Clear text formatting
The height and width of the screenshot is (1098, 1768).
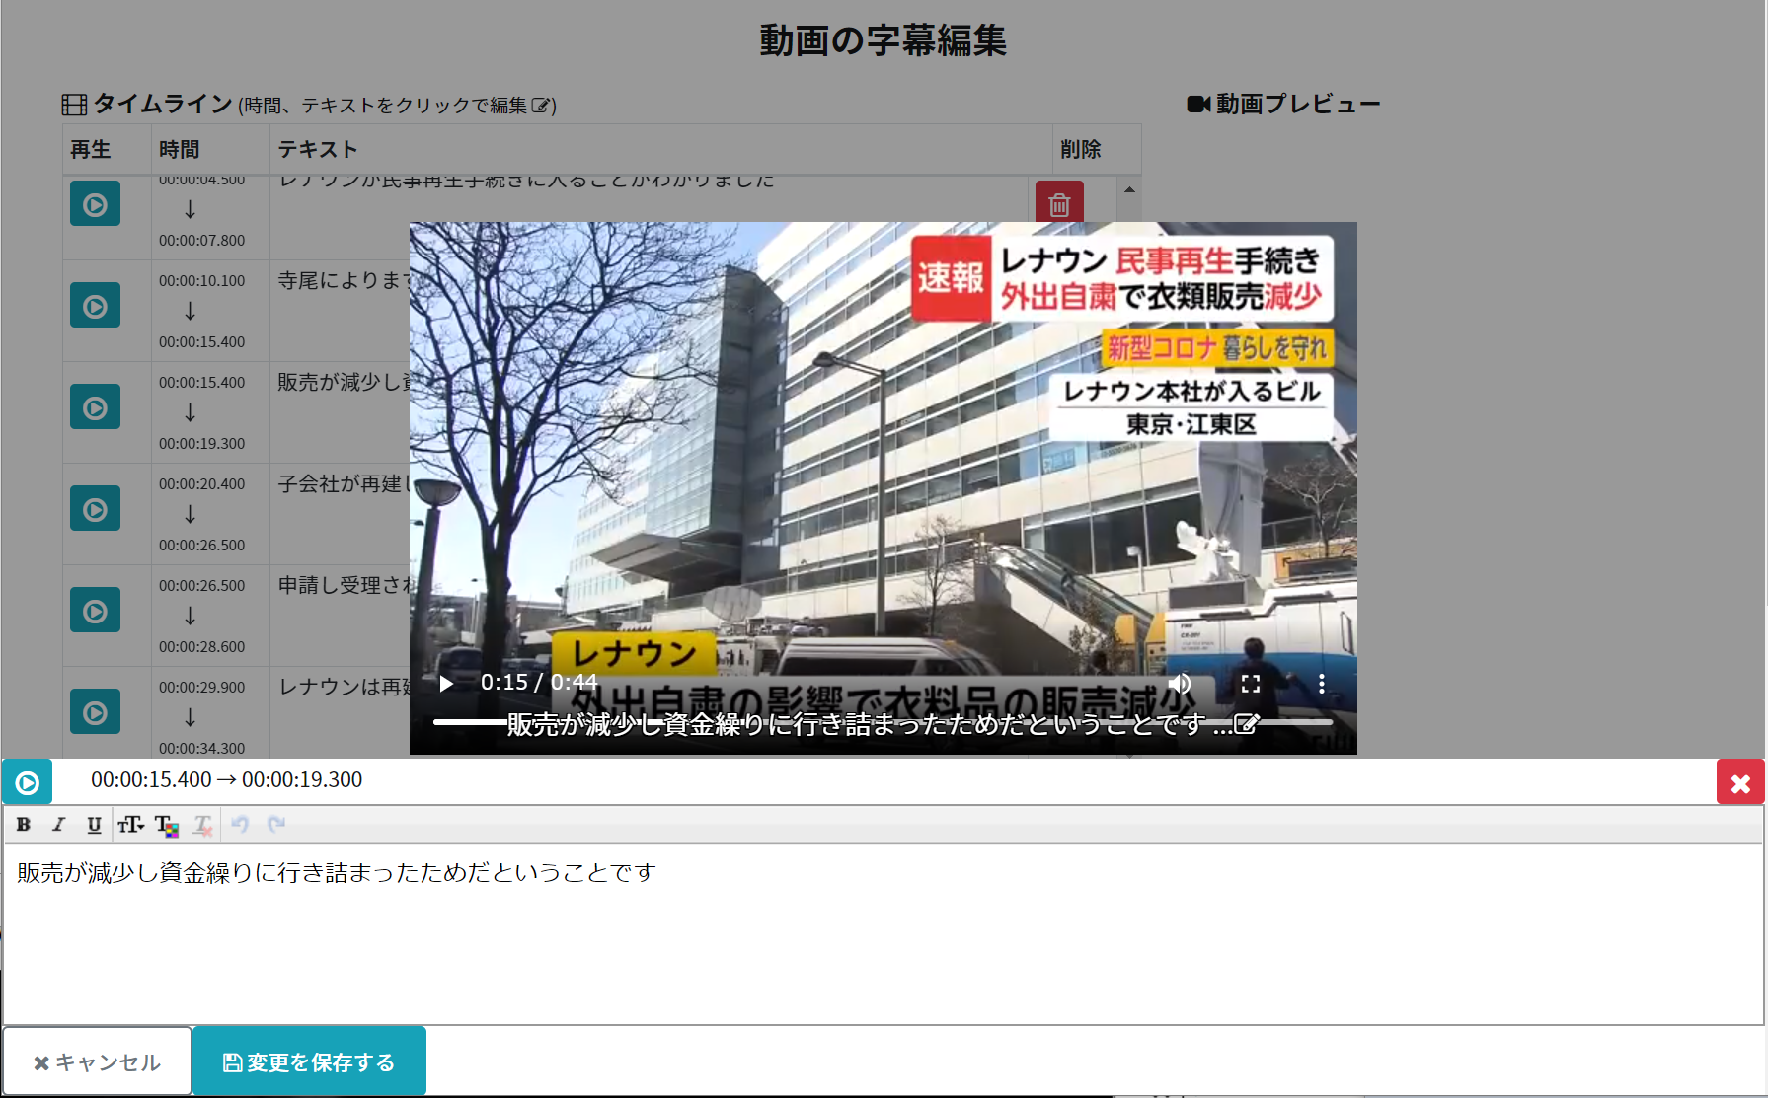(202, 826)
